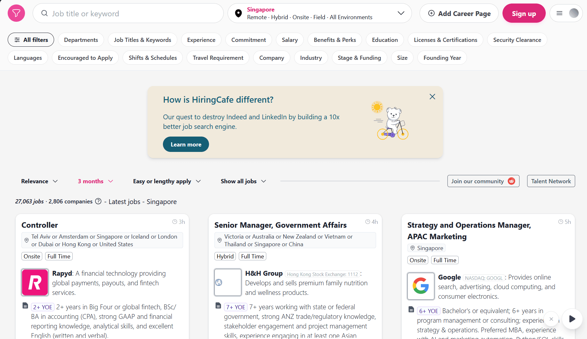Click document icon in Government Affairs card
Viewport: 587px width, 339px height.
pos(218,306)
